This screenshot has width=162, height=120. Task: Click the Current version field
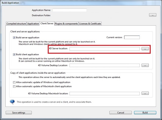(132, 37)
